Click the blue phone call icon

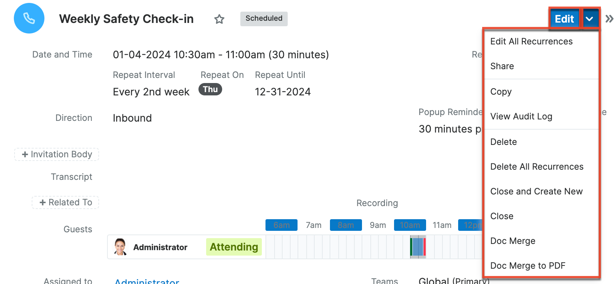[29, 18]
